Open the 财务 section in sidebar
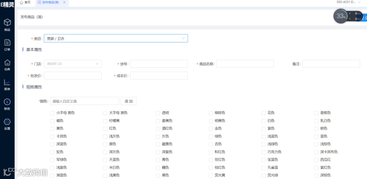Viewport: 367px width, 179px height. (7, 104)
